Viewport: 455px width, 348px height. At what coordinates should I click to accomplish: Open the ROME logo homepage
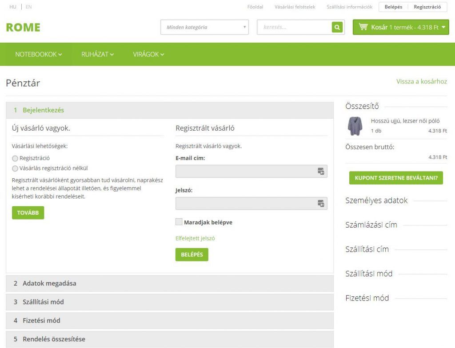tap(23, 27)
